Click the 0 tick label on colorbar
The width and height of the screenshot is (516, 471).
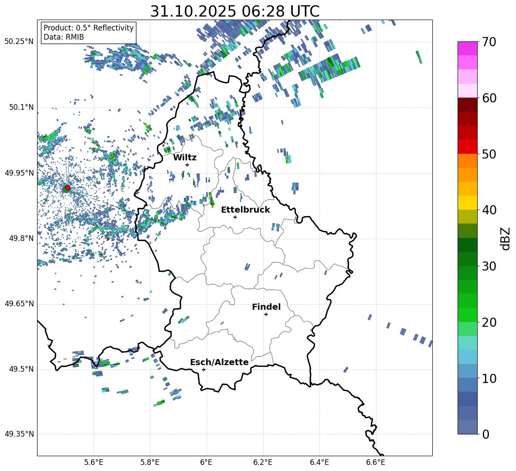tap(485, 434)
